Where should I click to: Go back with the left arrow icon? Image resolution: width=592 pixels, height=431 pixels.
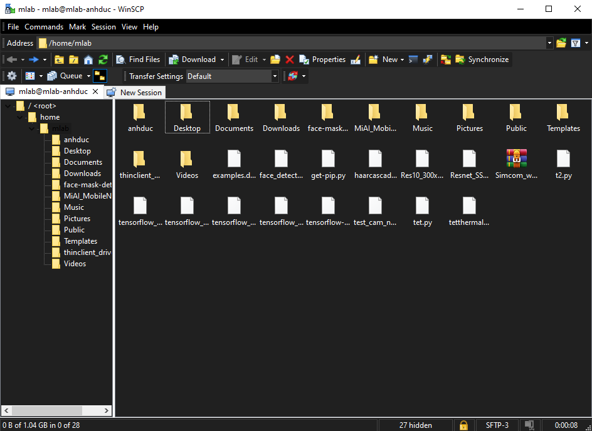(12, 60)
